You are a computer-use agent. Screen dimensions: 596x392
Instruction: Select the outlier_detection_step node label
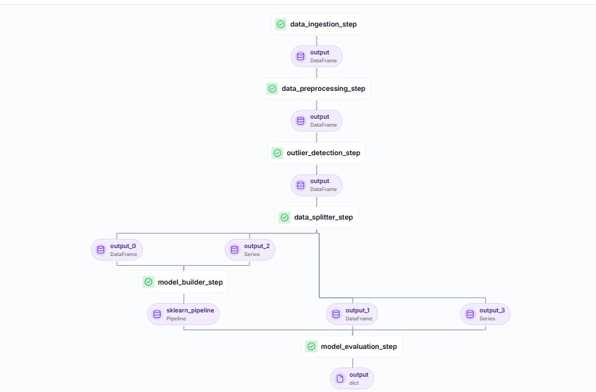click(323, 153)
